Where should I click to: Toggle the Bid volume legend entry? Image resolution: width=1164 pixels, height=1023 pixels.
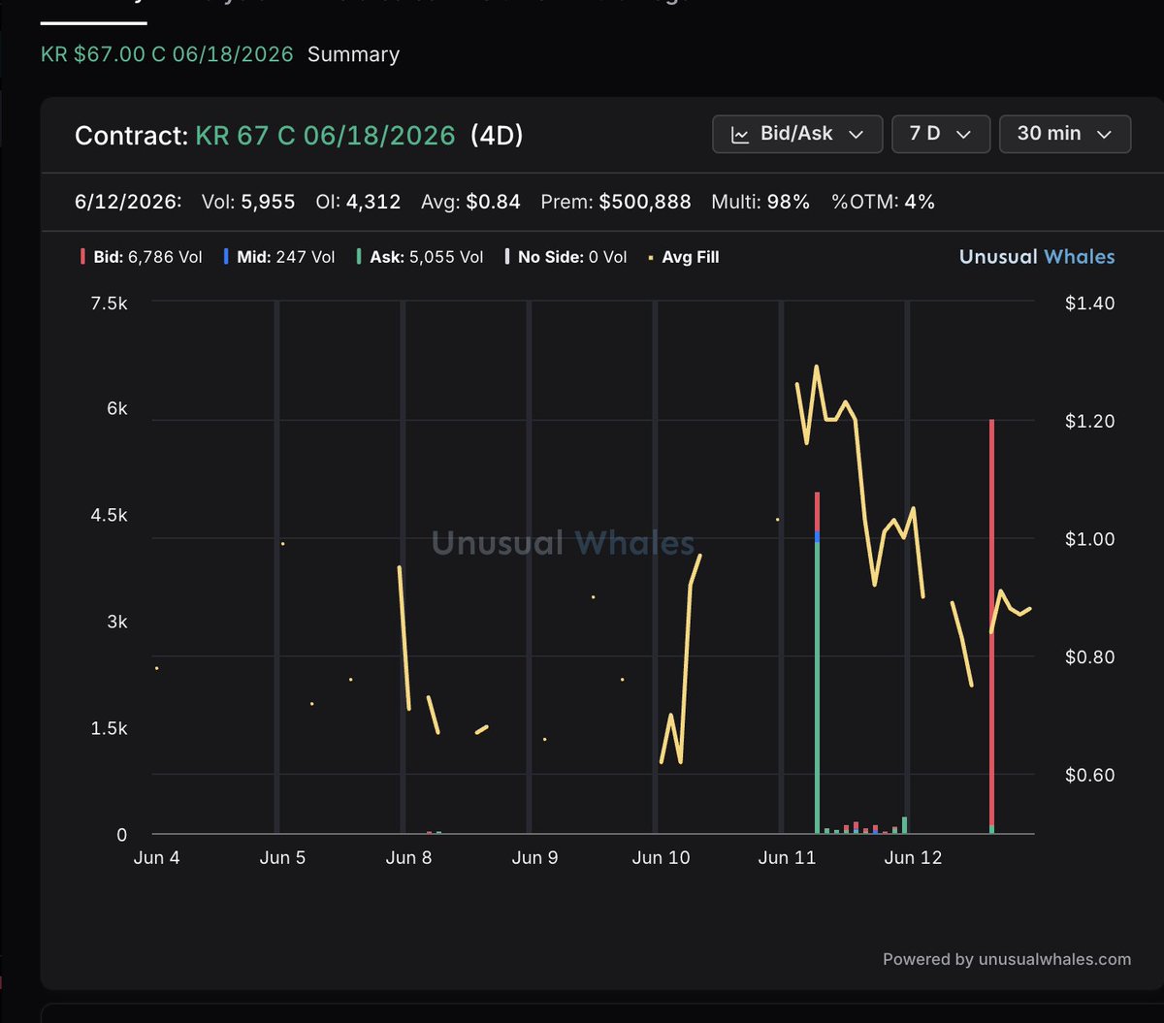[142, 257]
